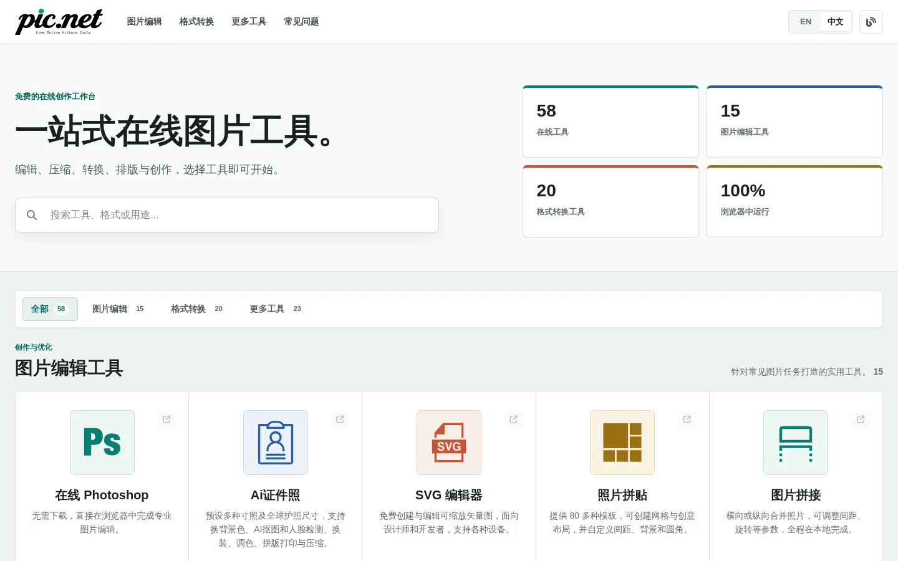Open the SVG 编辑器 file icon

coord(449,443)
